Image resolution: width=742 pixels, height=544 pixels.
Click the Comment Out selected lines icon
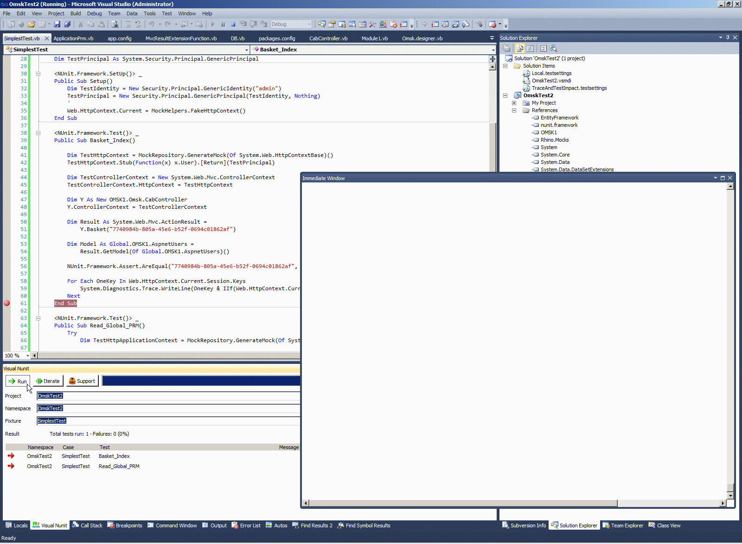click(x=128, y=24)
